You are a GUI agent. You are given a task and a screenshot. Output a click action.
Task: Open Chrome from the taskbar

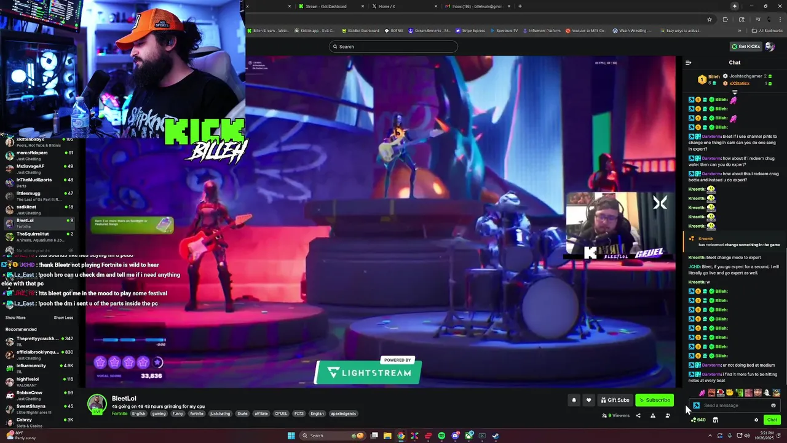coord(401,436)
